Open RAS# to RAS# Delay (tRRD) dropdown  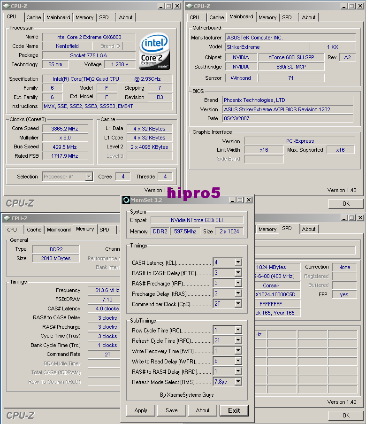[238, 371]
